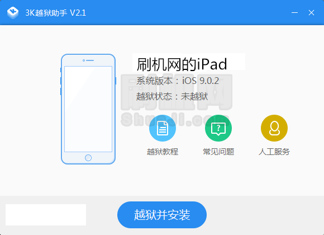Close the 3K越狱助手 window
The width and height of the screenshot is (324, 235).
[x=311, y=13]
